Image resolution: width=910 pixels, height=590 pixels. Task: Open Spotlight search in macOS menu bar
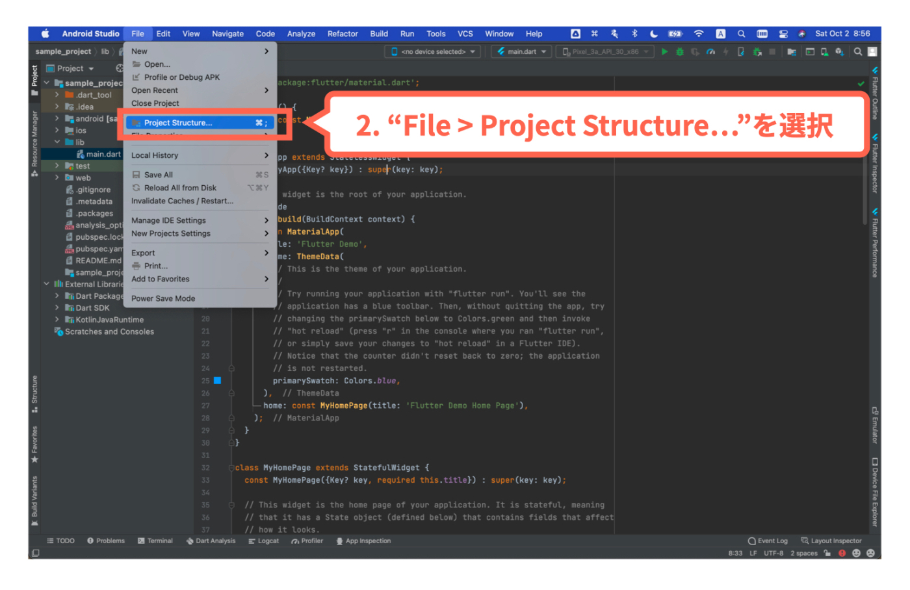coord(741,34)
